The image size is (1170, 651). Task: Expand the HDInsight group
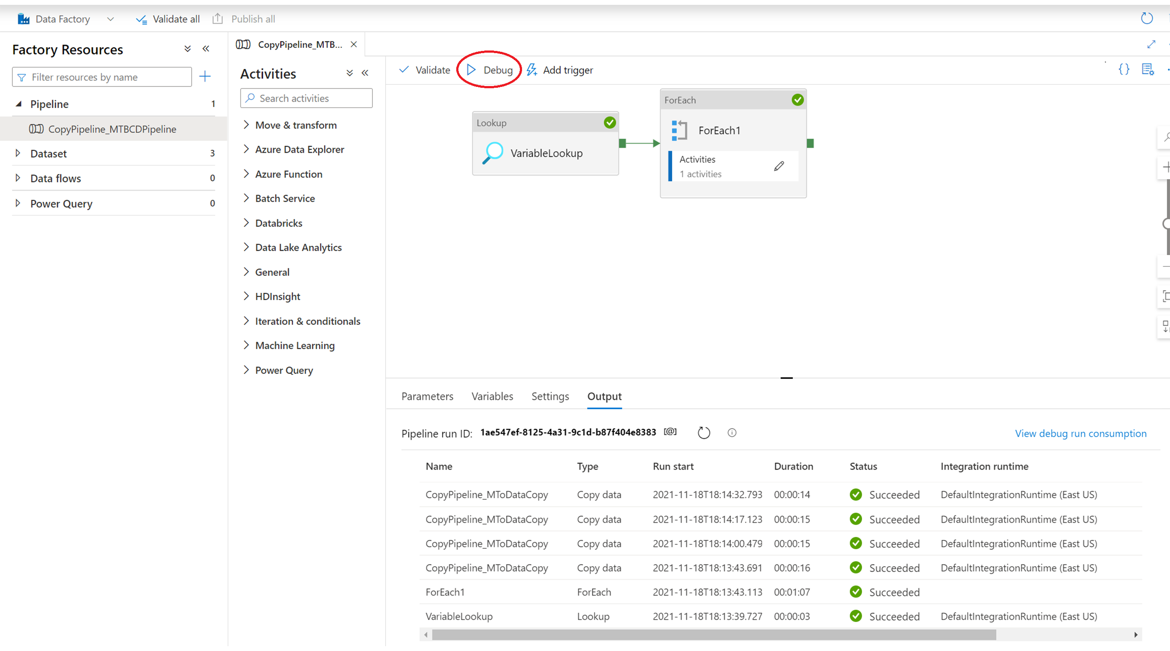[x=247, y=296]
